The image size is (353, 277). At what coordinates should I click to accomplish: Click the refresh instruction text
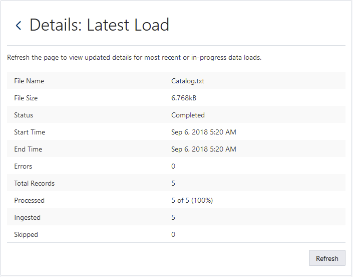(134, 57)
